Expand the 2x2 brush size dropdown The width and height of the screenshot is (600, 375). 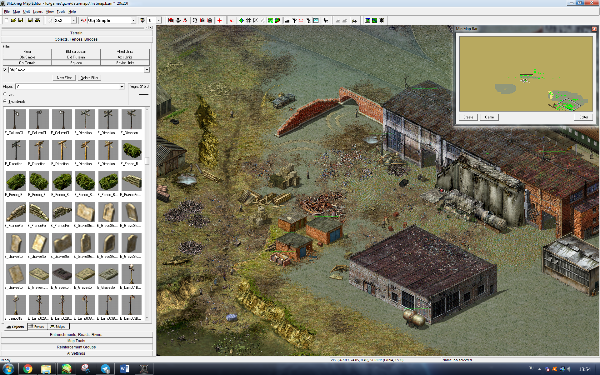pos(74,20)
